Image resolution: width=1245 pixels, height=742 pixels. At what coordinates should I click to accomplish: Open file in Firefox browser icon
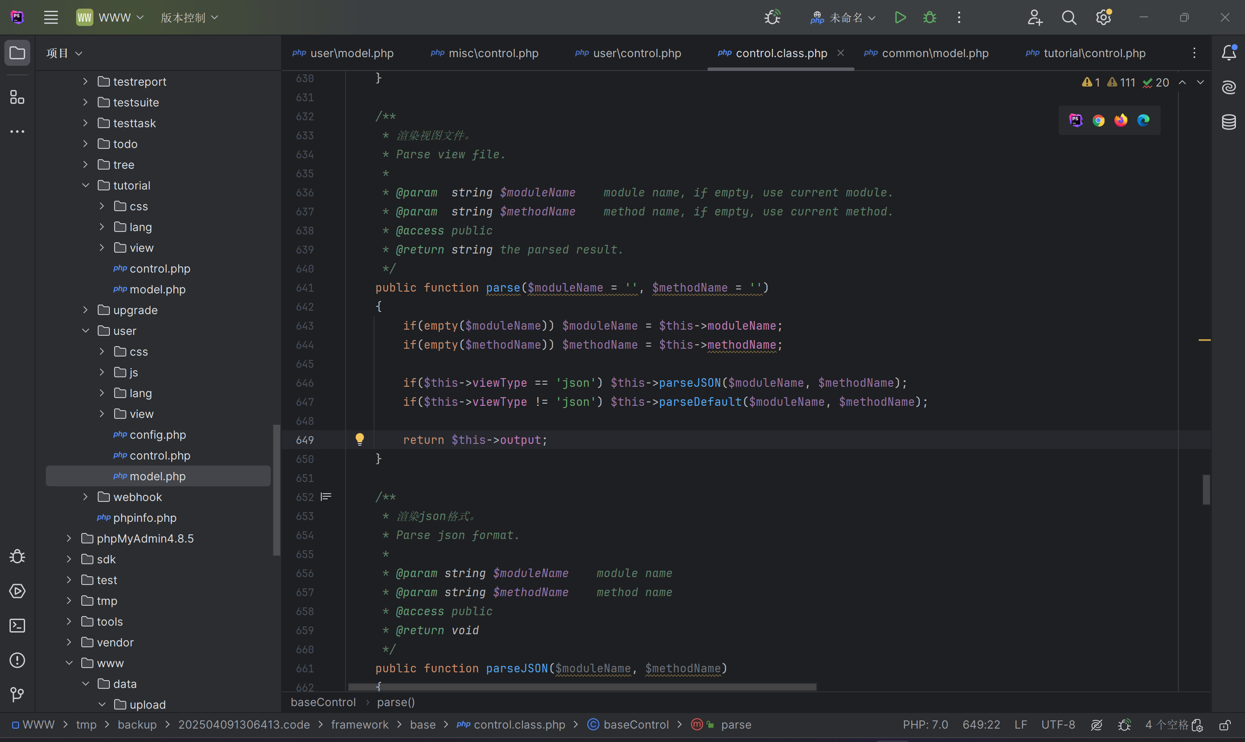coord(1120,121)
